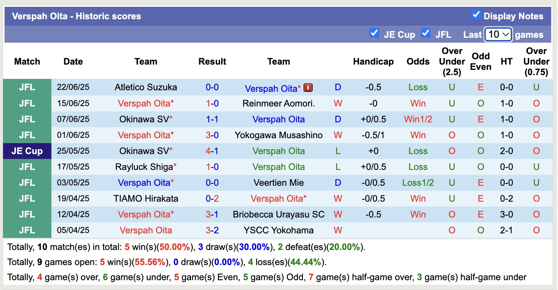Click the TIAMO Hirakata team name
Viewport: 558px width, 290px height.
click(146, 198)
